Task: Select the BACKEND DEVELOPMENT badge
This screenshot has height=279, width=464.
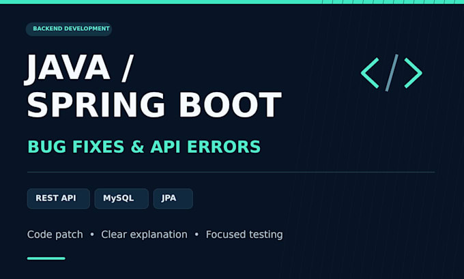Action: pos(69,29)
